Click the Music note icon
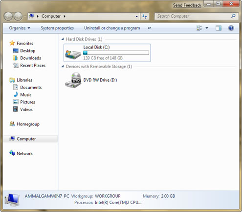The width and height of the screenshot is (242, 212). point(16,94)
